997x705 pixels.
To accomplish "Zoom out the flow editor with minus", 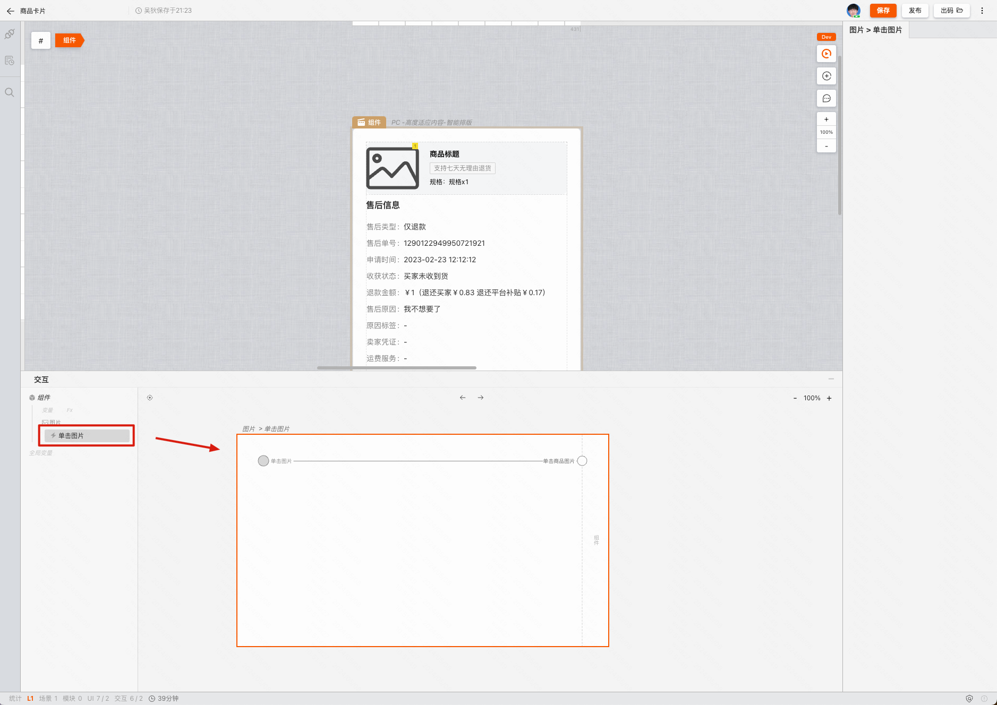I will click(795, 398).
